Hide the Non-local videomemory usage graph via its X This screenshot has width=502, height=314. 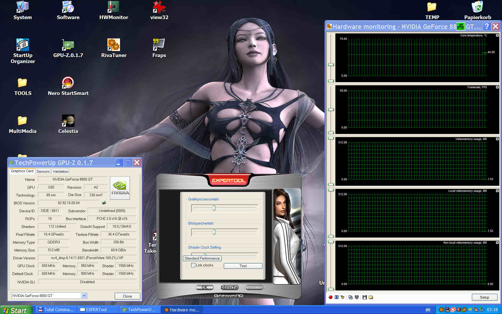coord(497,243)
